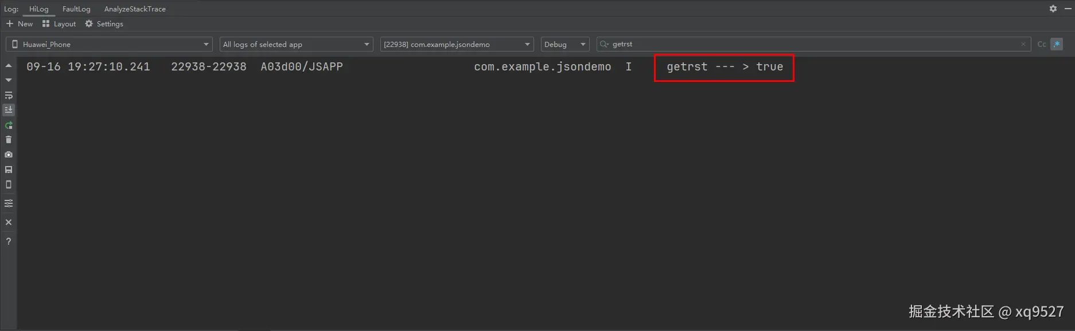Hide the log panel with minimize dash
The image size is (1075, 331).
coord(1068,9)
